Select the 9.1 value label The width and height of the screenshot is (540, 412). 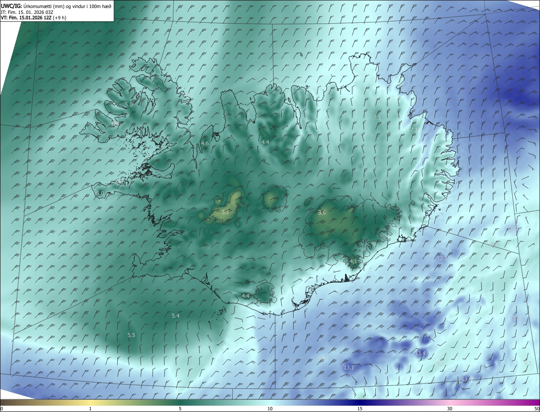point(440,364)
